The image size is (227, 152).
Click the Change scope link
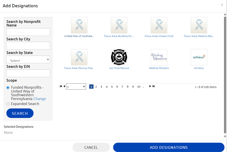[40, 99]
